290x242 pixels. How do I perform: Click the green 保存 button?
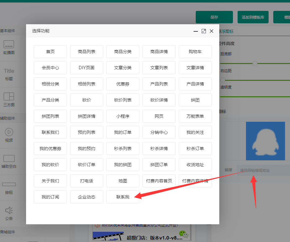point(214,17)
